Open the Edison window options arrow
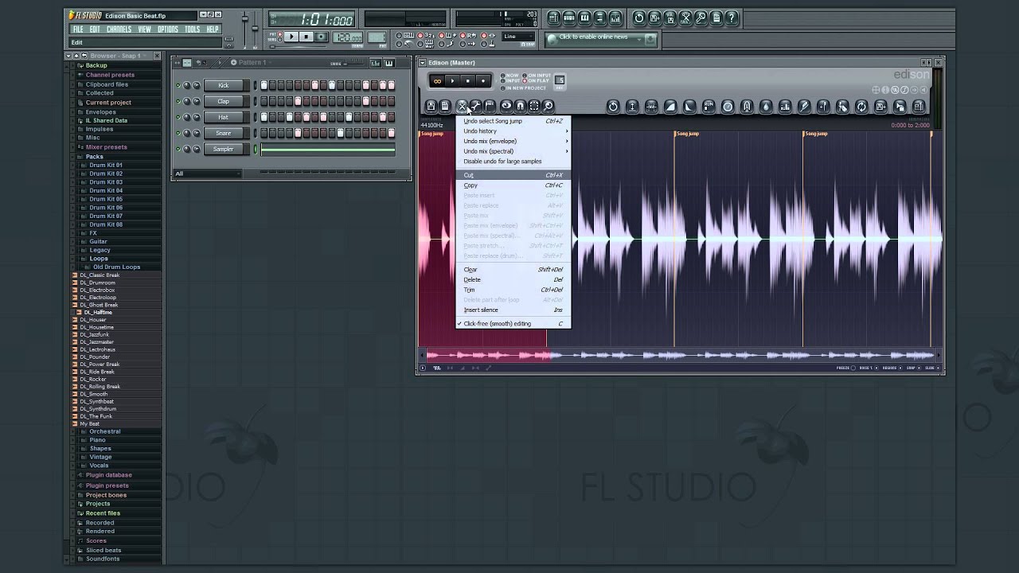This screenshot has width=1019, height=573. [423, 63]
